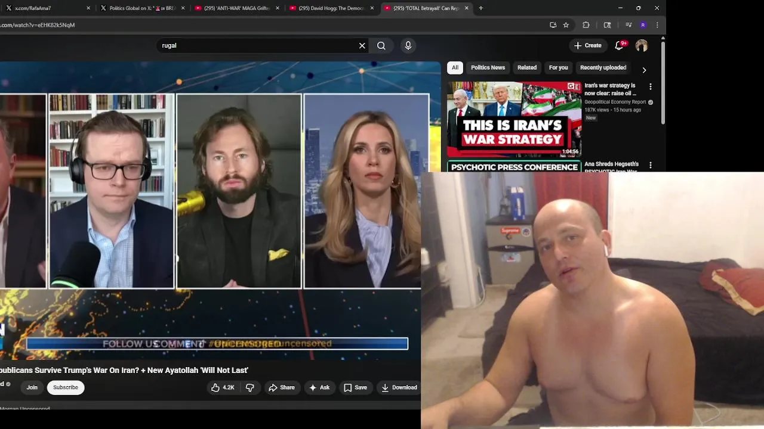Select the Recently uploaded chip

603,67
